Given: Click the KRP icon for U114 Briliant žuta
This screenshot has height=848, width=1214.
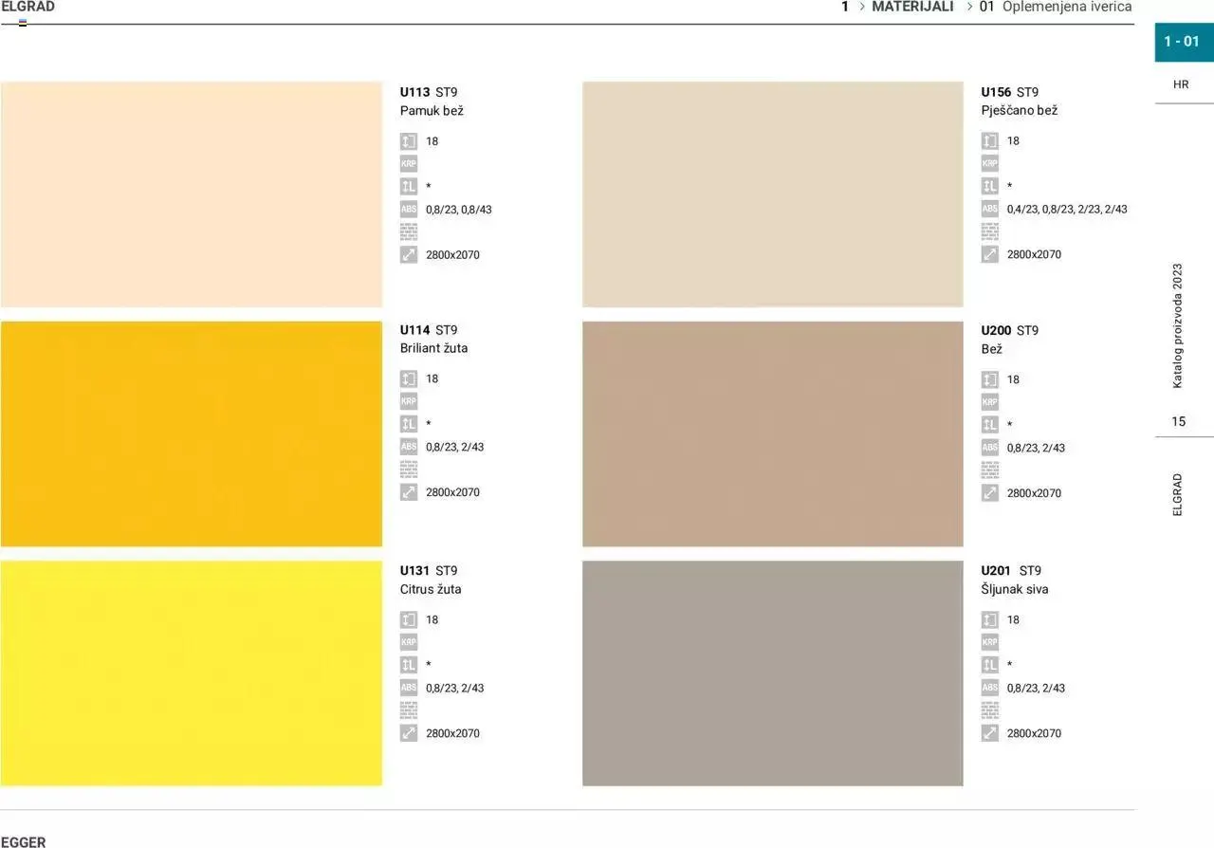Looking at the screenshot, I should pyautogui.click(x=409, y=401).
